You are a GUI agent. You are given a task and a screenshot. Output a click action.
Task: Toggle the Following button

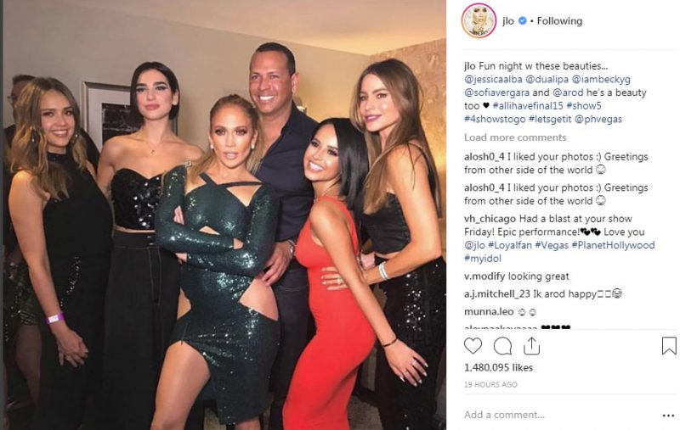click(559, 20)
